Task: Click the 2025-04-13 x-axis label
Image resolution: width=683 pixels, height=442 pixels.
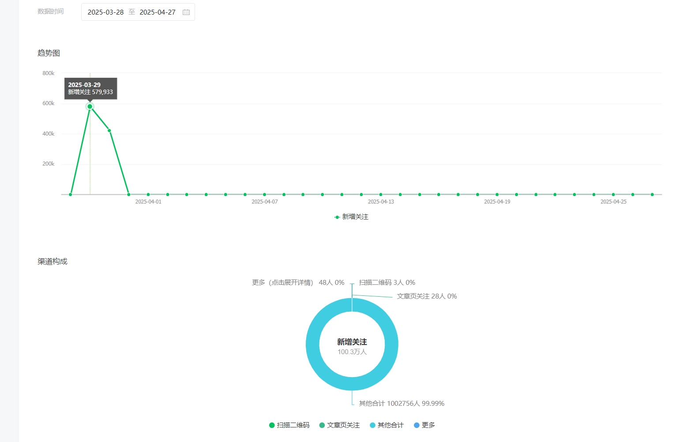Action: pyautogui.click(x=381, y=202)
